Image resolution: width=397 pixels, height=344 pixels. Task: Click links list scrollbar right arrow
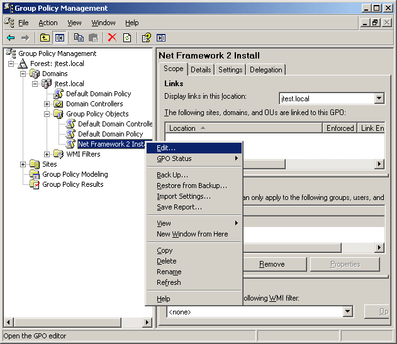point(379,164)
